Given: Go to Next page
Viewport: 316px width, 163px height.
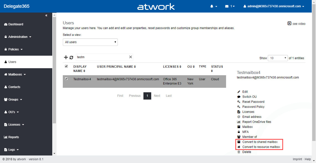Looking at the screenshot, I should tap(157, 96).
